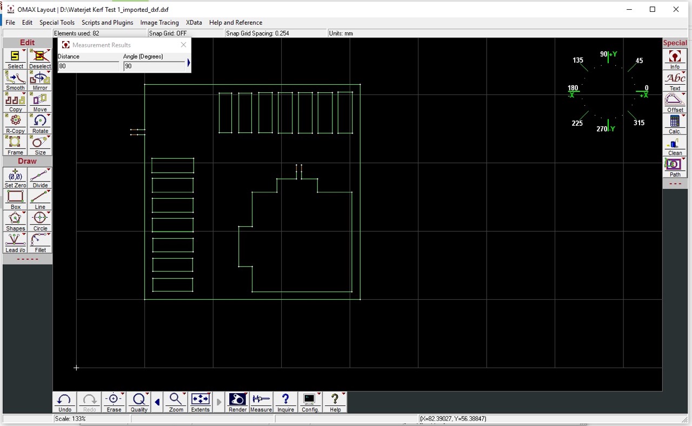Activate the Select tool

click(15, 59)
